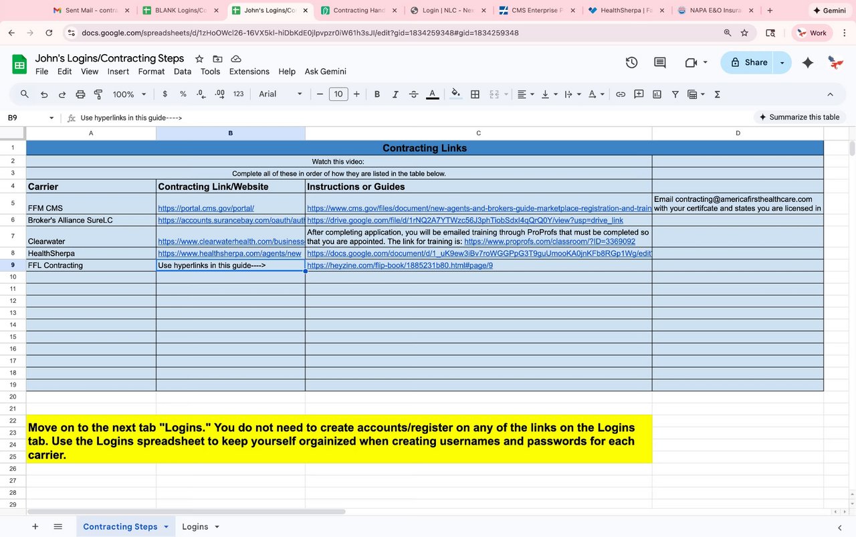Screen dimensions: 856x537
Task: Star this spreadsheet document
Action: coord(199,59)
